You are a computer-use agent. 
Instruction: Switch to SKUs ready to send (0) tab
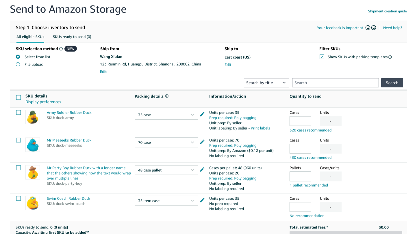[72, 37]
